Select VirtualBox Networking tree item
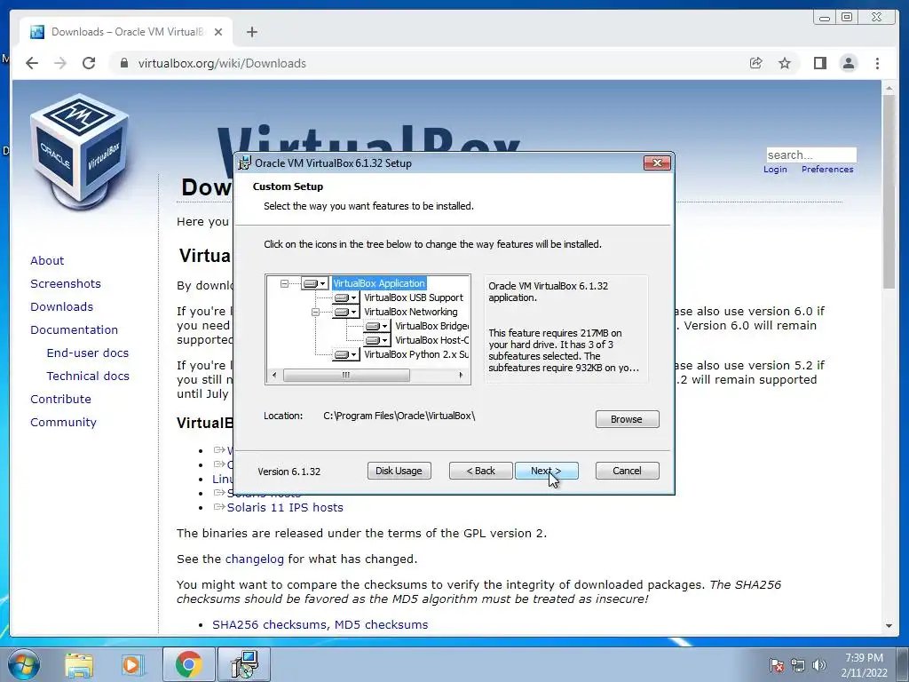Screen dimensions: 909x682 coord(410,312)
